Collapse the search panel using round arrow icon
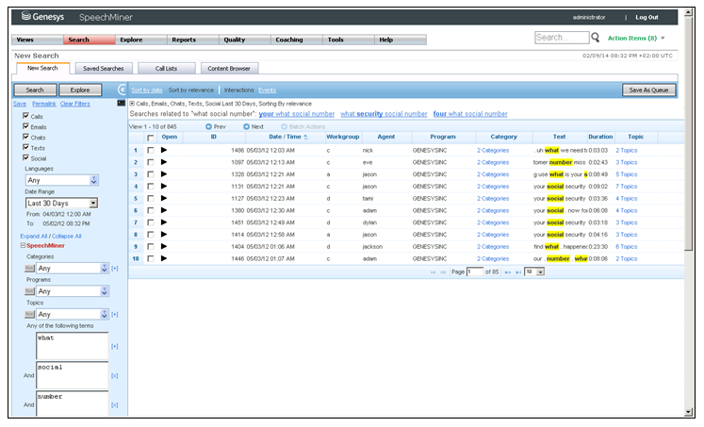This screenshot has width=704, height=427. click(x=122, y=90)
